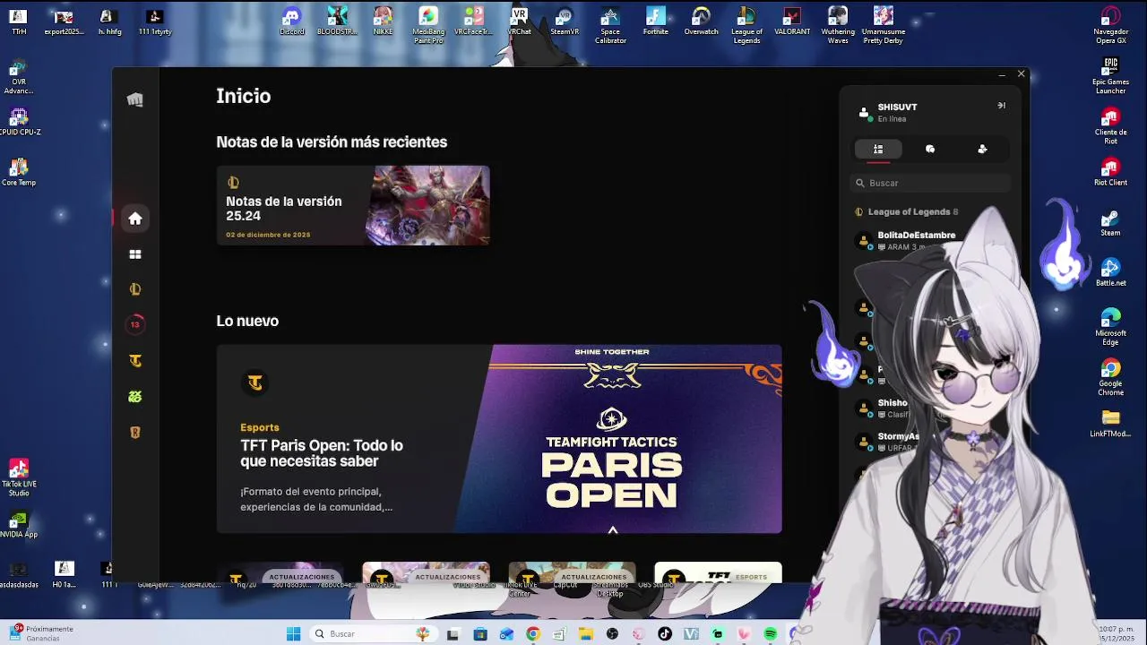Open TikTok LIVE Studio desktop shortcut
The height and width of the screenshot is (645, 1147).
pyautogui.click(x=18, y=477)
